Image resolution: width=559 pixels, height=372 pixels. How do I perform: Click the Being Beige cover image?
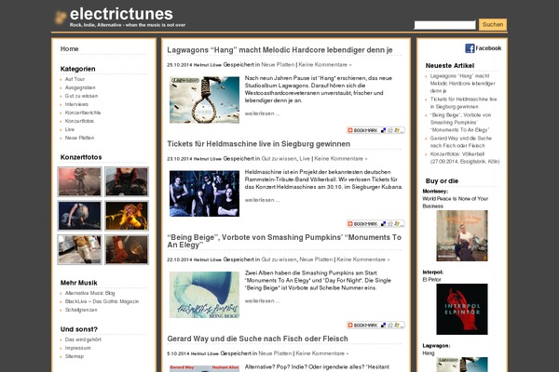(204, 295)
